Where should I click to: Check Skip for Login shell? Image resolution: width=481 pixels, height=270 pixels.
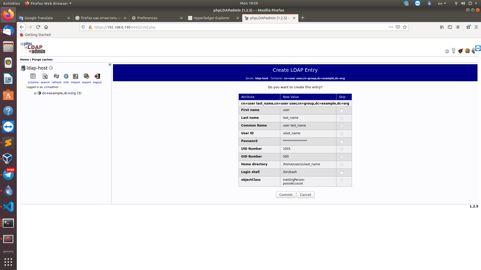click(341, 172)
